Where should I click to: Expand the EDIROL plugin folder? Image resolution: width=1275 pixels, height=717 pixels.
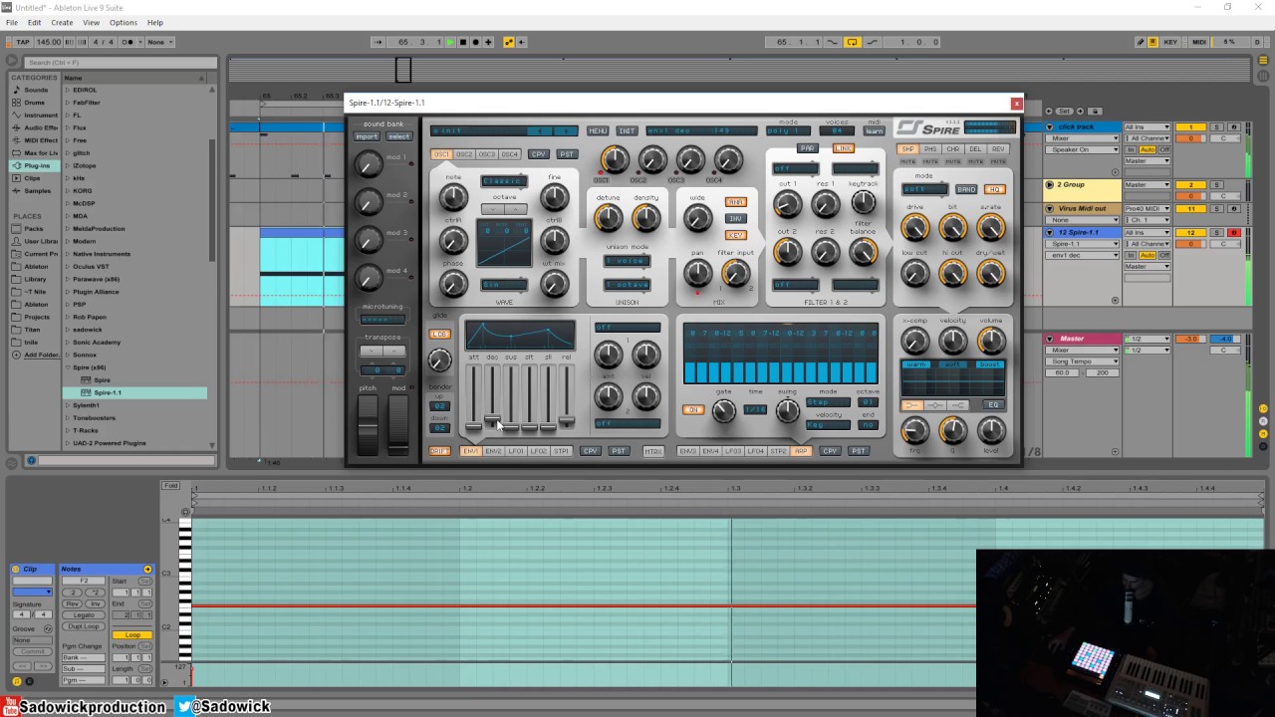pos(68,90)
